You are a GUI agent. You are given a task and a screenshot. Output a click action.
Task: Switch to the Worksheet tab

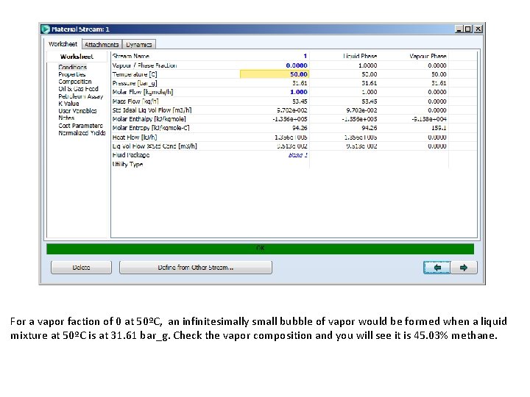coord(63,44)
